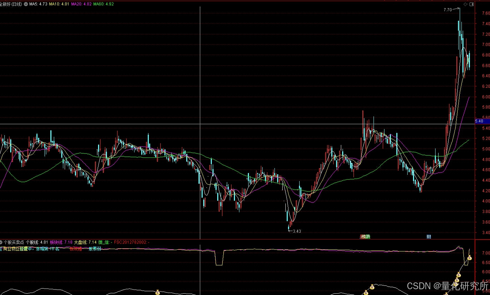The image size is (490, 295).
Task: Click the money bag icon left of 财 marker
Action: point(373,286)
